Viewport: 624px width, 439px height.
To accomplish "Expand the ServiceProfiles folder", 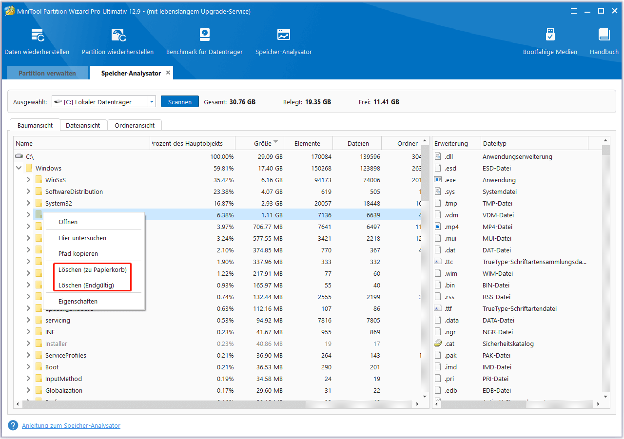I will (28, 355).
